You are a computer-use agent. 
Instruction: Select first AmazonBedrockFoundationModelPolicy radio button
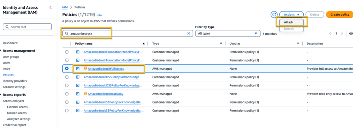click(67, 52)
